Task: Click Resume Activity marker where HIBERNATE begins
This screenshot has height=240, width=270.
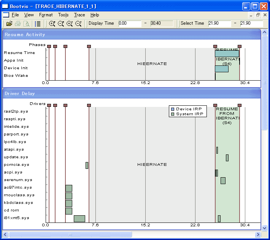Action: (x=89, y=46)
